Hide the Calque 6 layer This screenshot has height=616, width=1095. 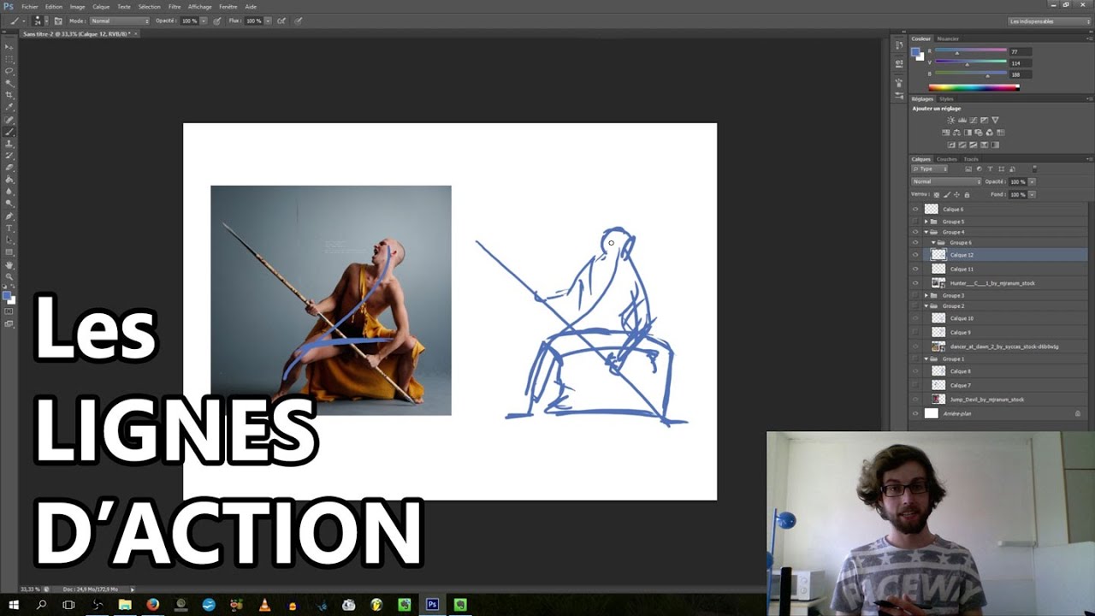(915, 209)
